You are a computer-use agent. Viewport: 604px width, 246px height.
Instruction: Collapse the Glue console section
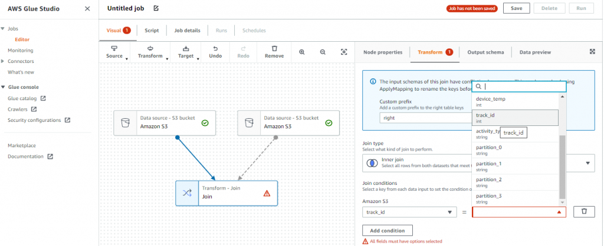coord(3,87)
